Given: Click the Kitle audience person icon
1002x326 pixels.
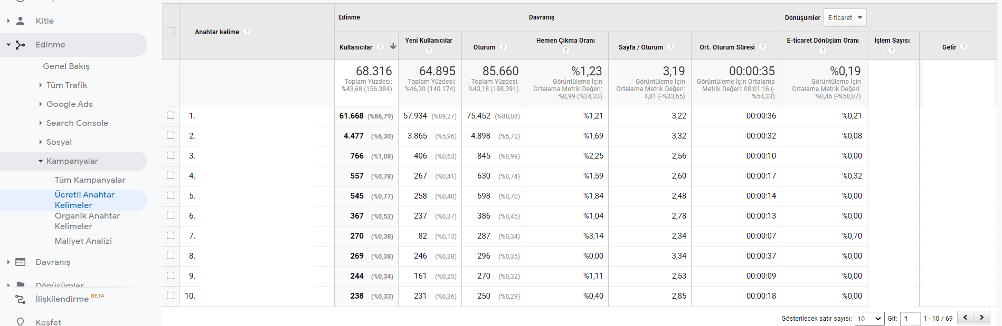Looking at the screenshot, I should click(x=21, y=21).
